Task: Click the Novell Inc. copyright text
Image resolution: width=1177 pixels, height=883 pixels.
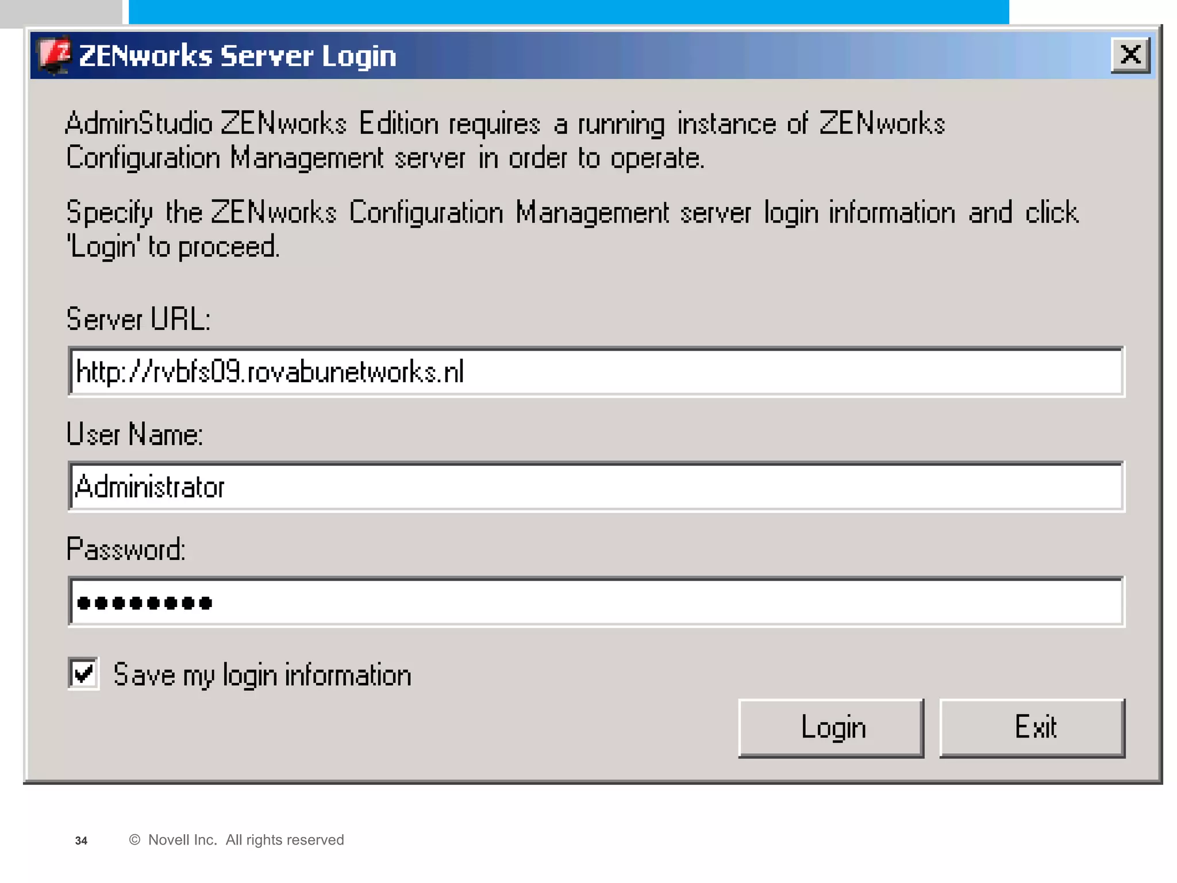Action: pyautogui.click(x=237, y=840)
